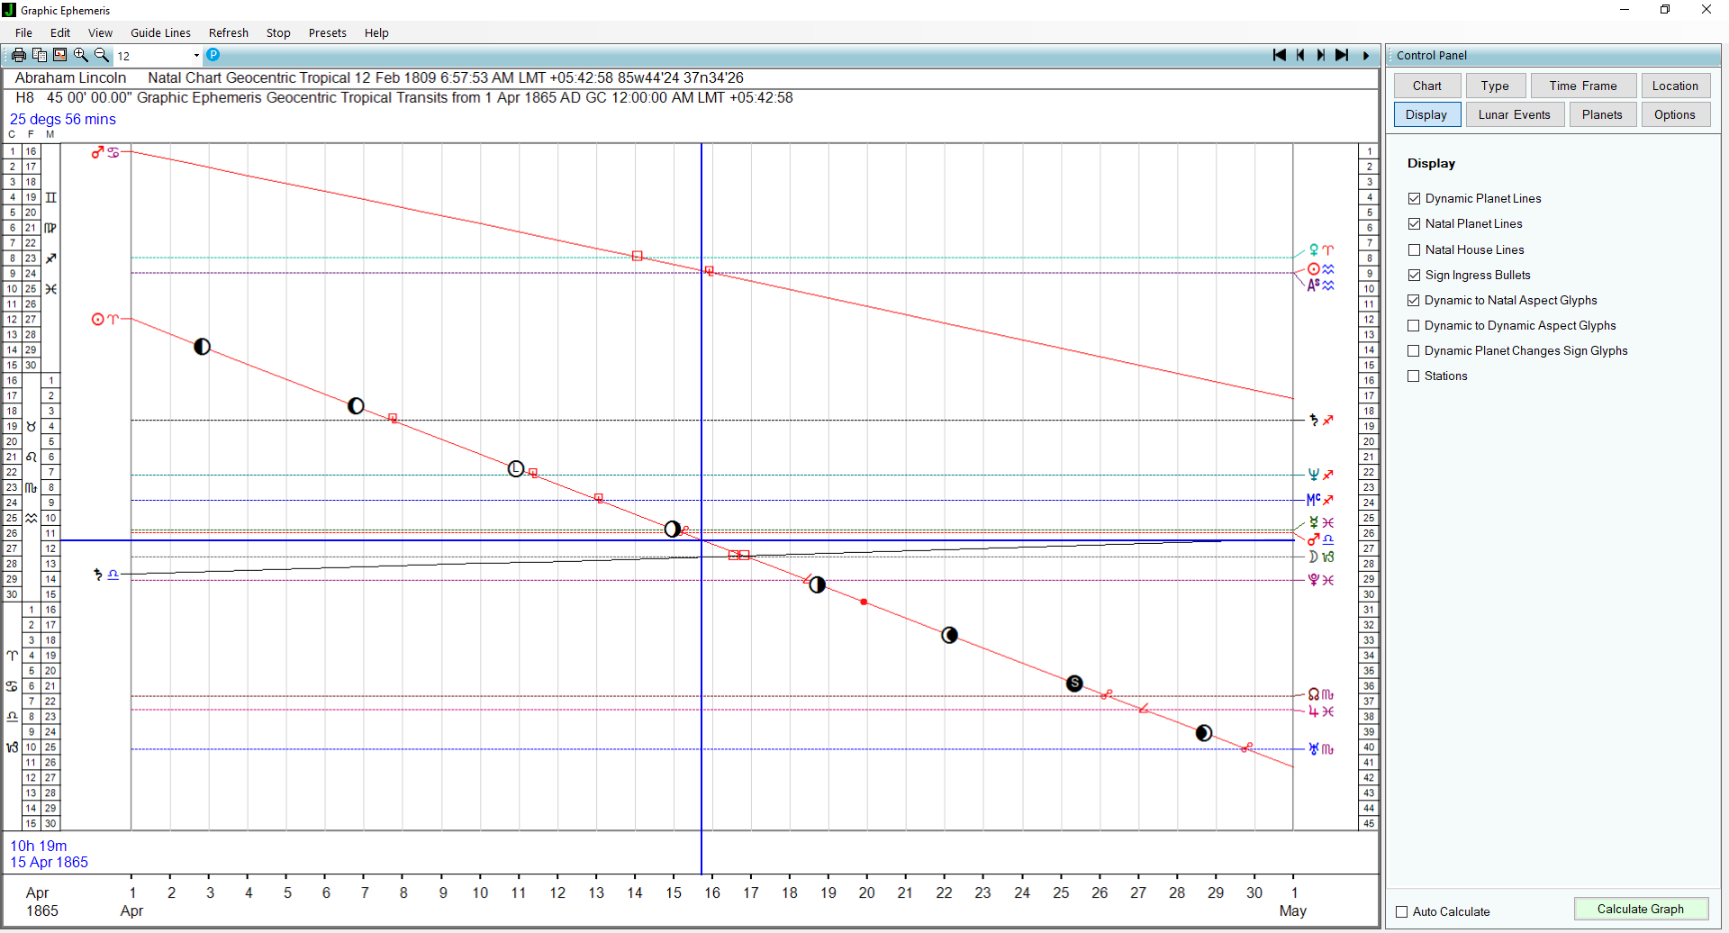1729x933 pixels.
Task: Switch to the Location tab
Action: coord(1675,86)
